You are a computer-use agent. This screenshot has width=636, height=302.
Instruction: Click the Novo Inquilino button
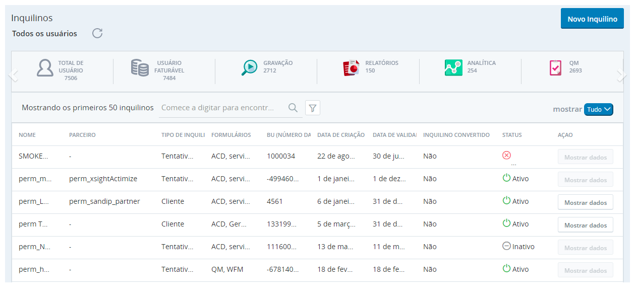pyautogui.click(x=592, y=19)
